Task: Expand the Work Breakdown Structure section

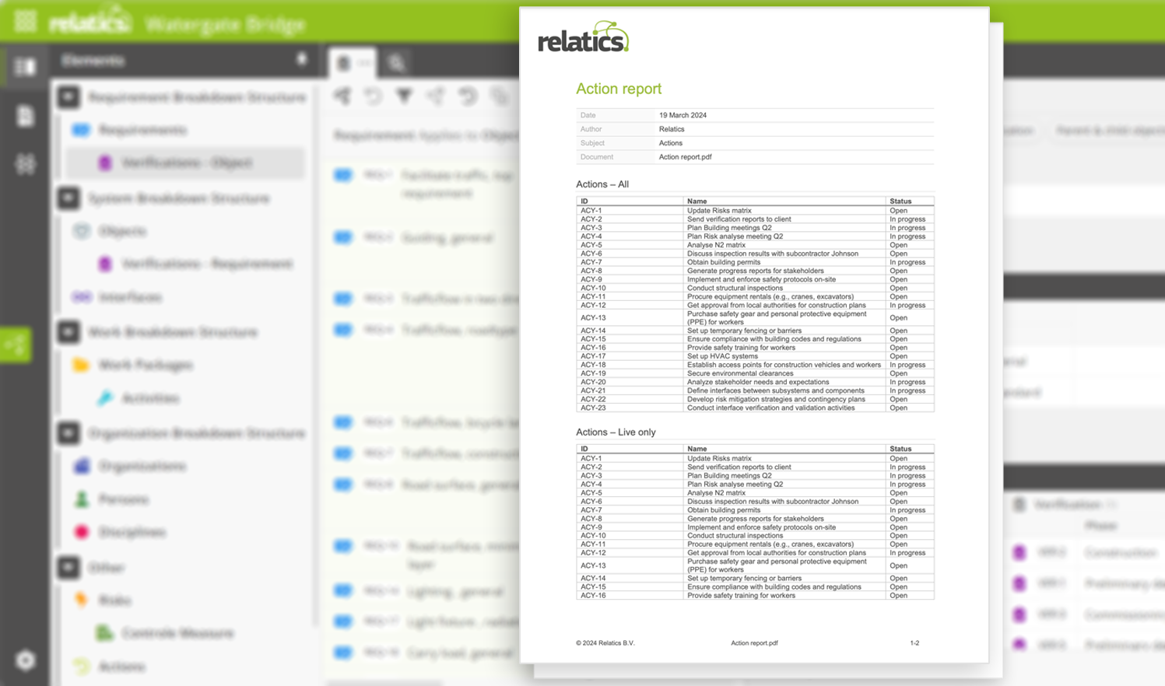Action: [x=67, y=332]
